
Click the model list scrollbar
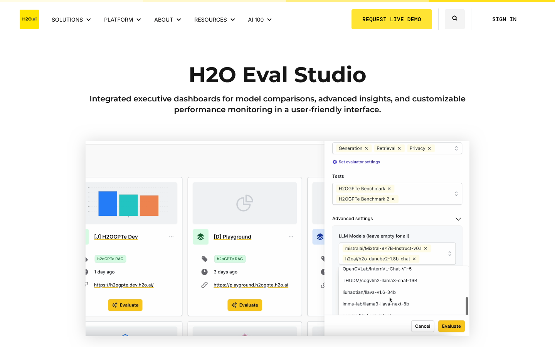(x=467, y=306)
